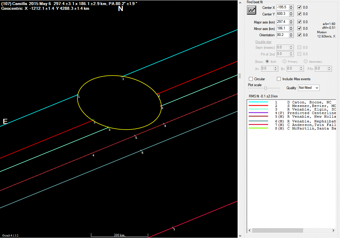Increase the Major axis value with up arrow
Viewport: 340px width, 238px height.
pos(291,21)
